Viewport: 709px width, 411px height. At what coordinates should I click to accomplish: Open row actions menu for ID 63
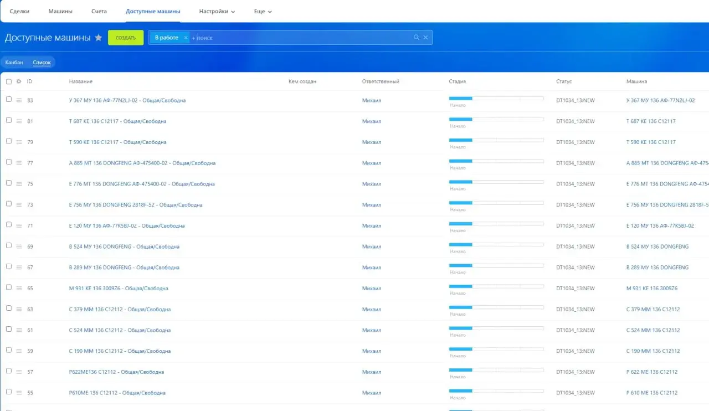click(19, 310)
